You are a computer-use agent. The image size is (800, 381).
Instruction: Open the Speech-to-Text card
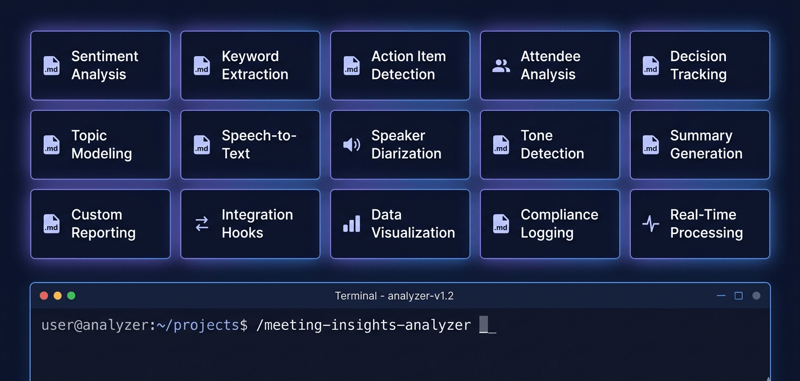point(250,144)
